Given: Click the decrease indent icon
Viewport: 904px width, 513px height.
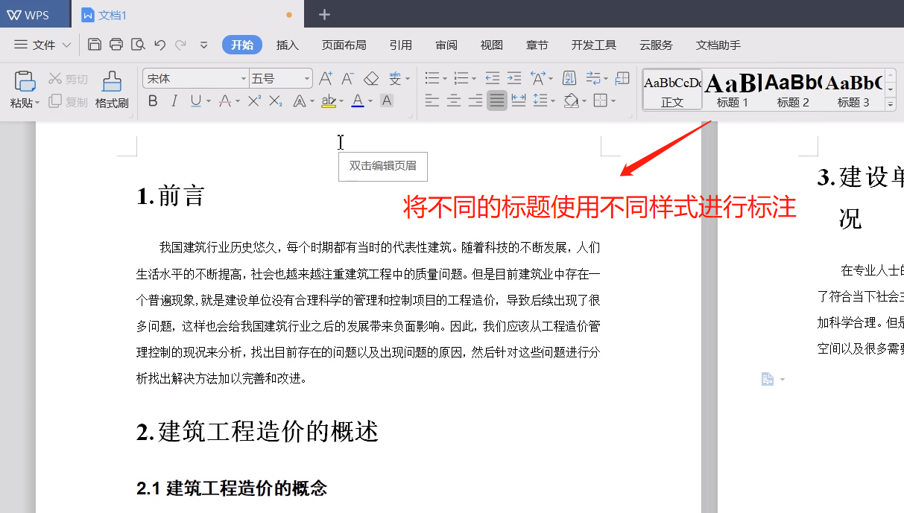Looking at the screenshot, I should tap(492, 77).
